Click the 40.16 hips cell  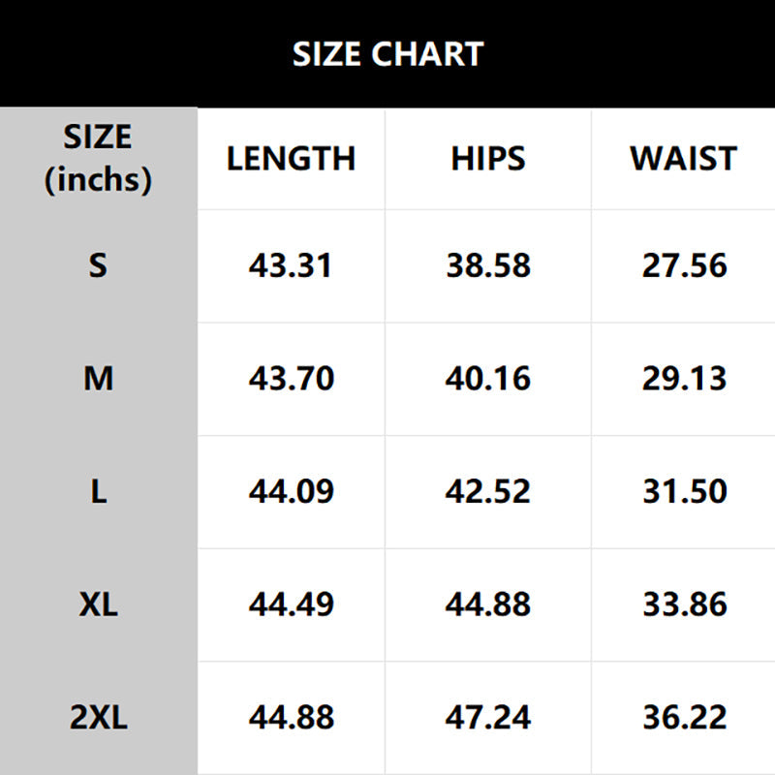[488, 379]
